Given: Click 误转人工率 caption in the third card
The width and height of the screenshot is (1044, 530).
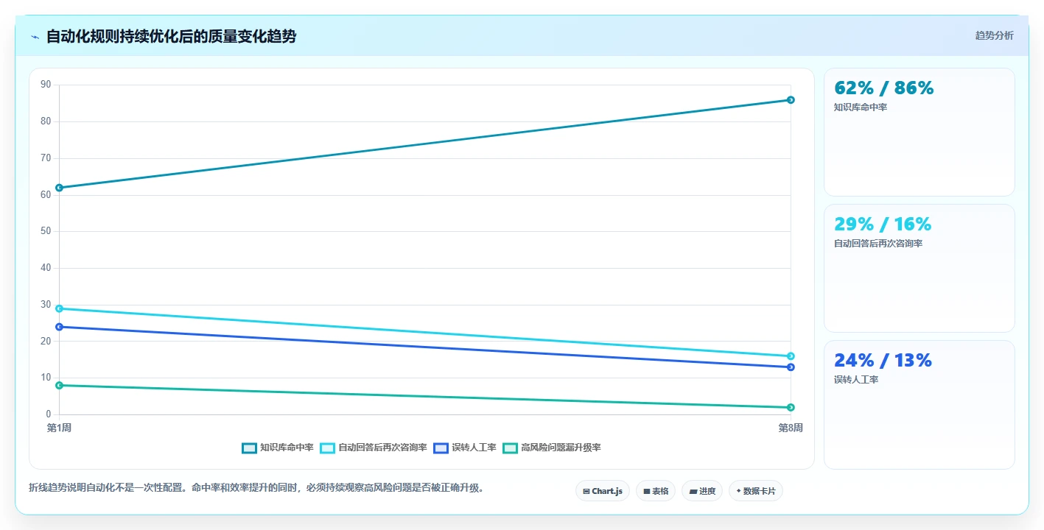Looking at the screenshot, I should point(856,380).
